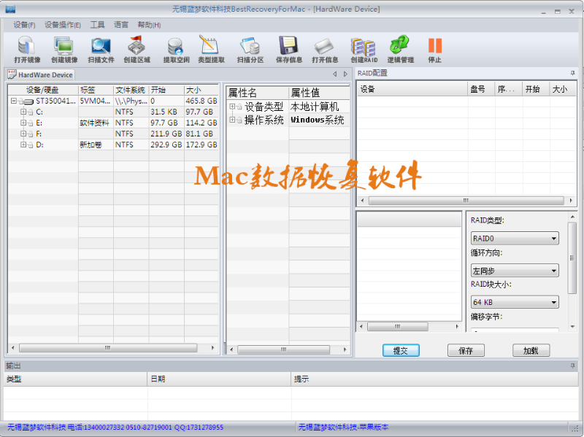Navigate to previous tab with left arrow

click(x=335, y=74)
